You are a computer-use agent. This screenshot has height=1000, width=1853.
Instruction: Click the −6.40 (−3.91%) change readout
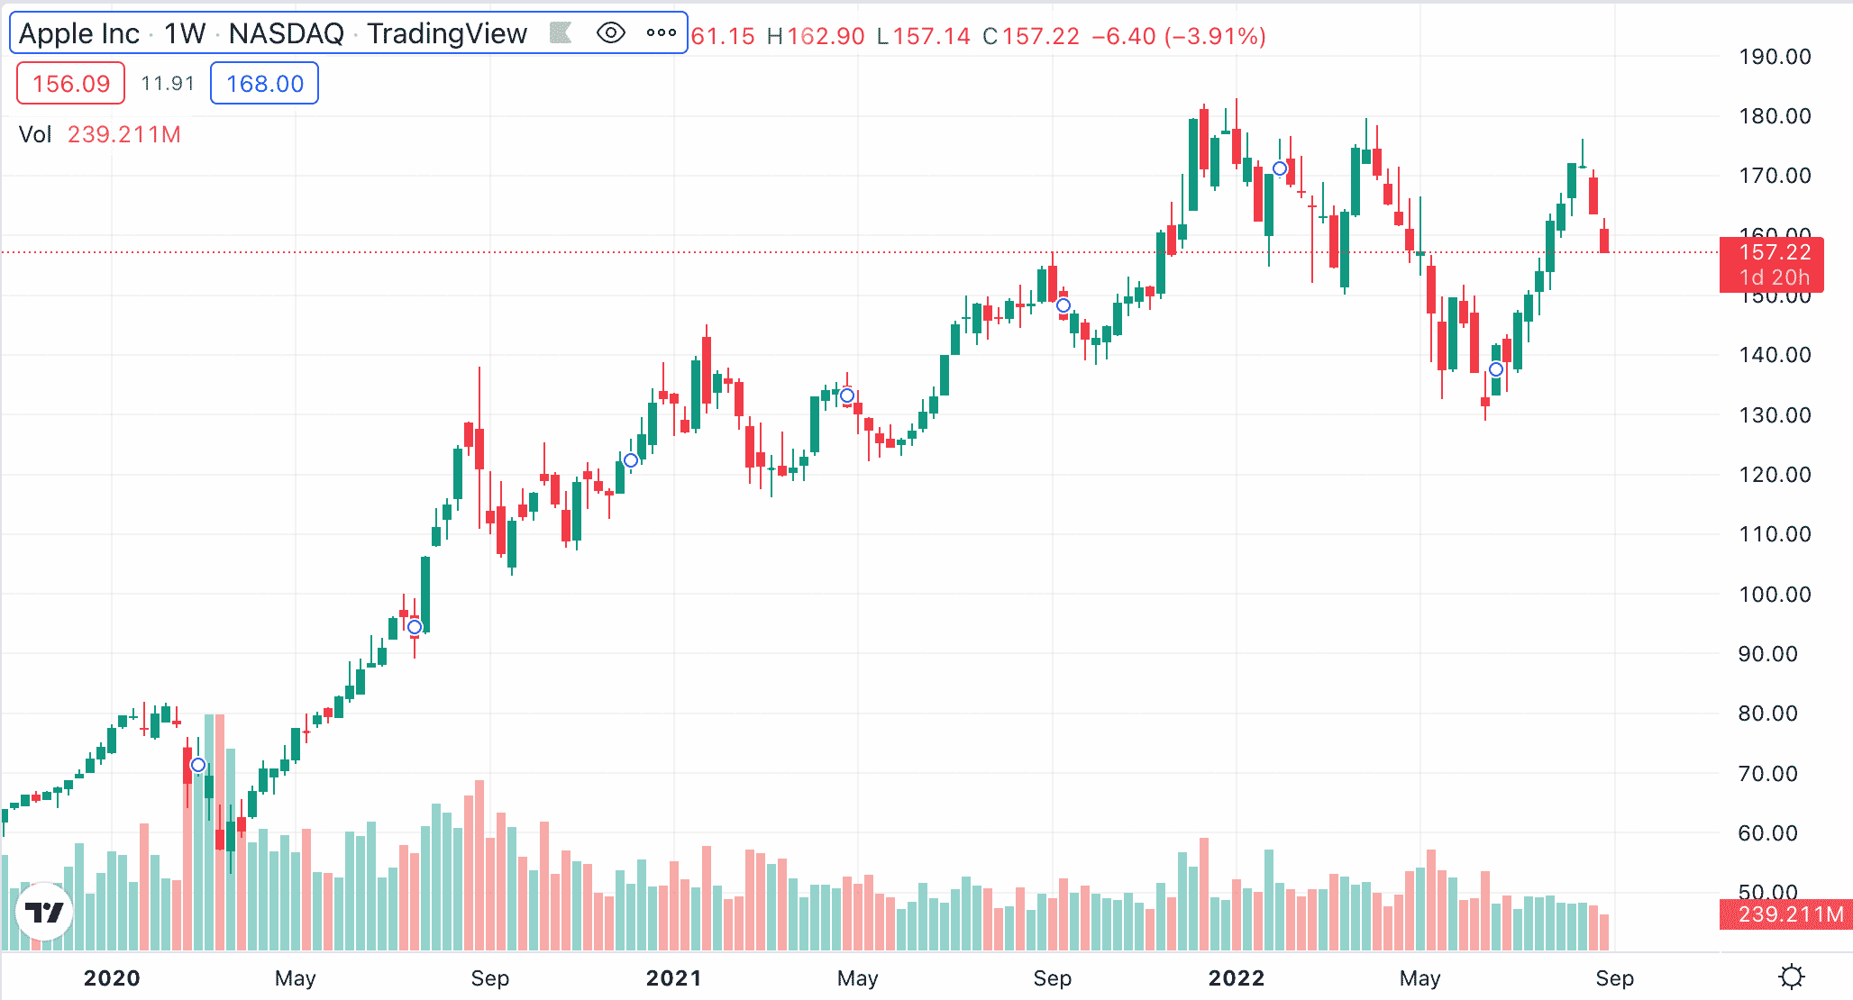[1179, 36]
